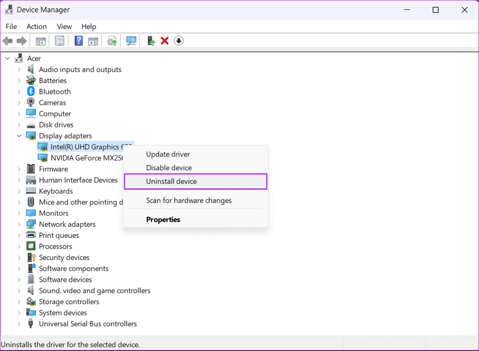Open the Action menu
479x351 pixels.
(36, 27)
